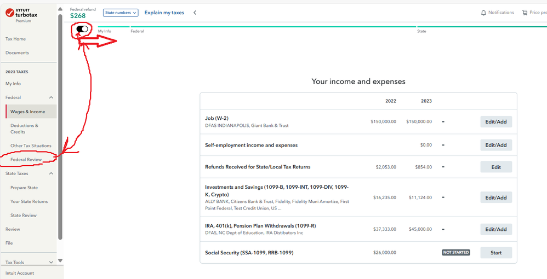547x279 pixels.
Task: Click Edit/Add for Self-employment income
Action: pyautogui.click(x=496, y=145)
